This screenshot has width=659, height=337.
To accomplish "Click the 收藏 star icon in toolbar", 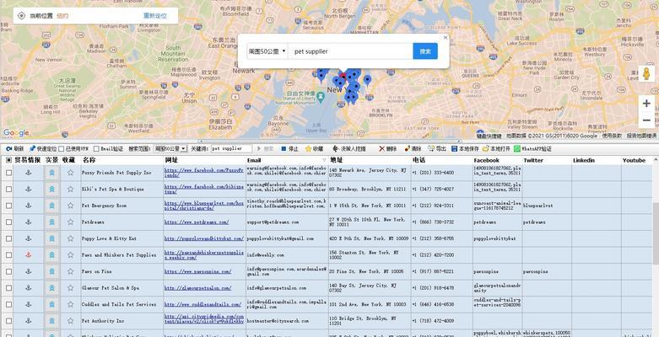I will coord(309,149).
